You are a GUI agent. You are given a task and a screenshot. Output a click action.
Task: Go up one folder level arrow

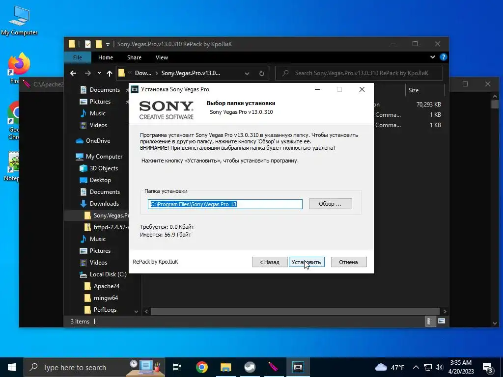click(110, 74)
